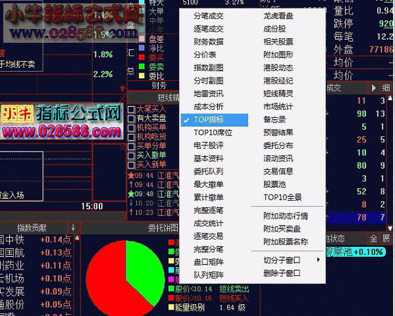
Task: Click the 财务 tab label
Action: 159,86
